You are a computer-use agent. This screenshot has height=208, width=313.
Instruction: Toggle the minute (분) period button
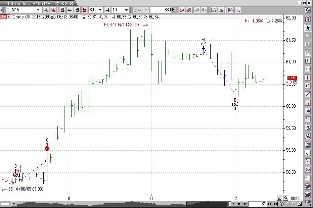point(84,10)
